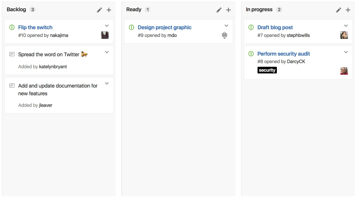
Task: Click the pencil icon on the In progress column
Action: (x=339, y=10)
